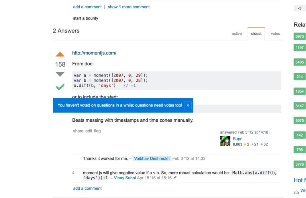Click the Hot Network Questions site icon
The image size is (306, 198).
coord(296,191)
